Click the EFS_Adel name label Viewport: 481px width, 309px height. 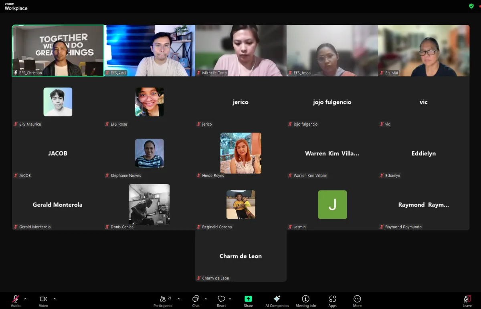(x=119, y=73)
